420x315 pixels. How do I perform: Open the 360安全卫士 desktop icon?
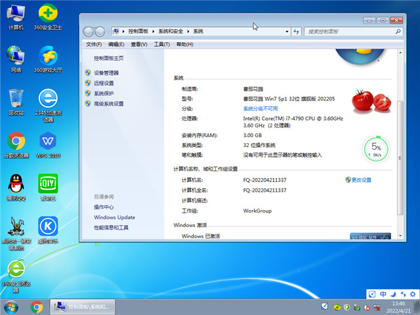(x=48, y=16)
